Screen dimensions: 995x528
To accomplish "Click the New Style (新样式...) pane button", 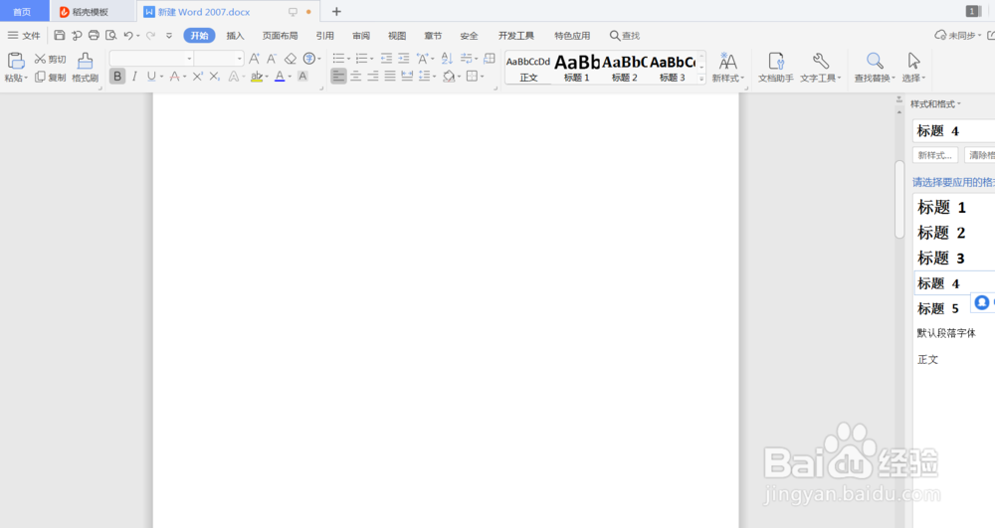I will pos(934,155).
